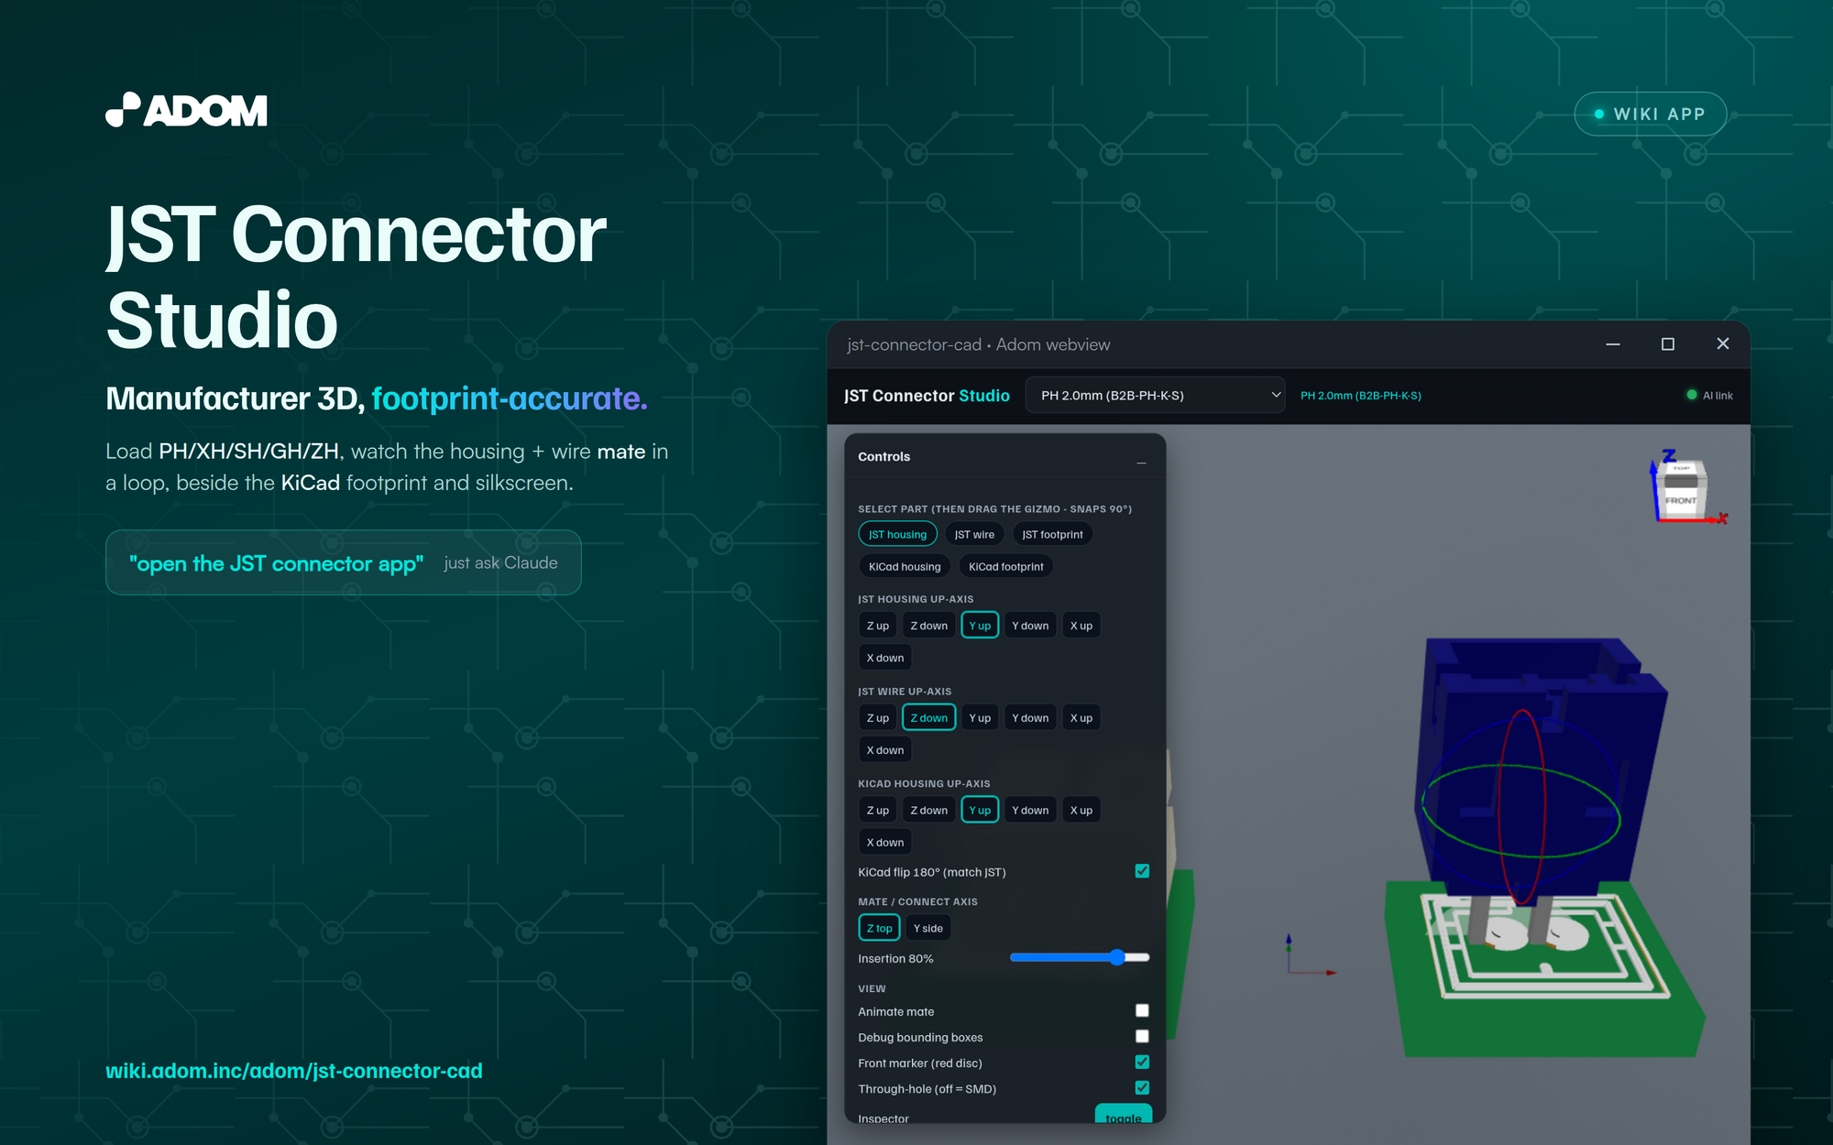Image resolution: width=1833 pixels, height=1145 pixels.
Task: Toggle Front marker (red disc) checkbox
Action: point(1142,1062)
